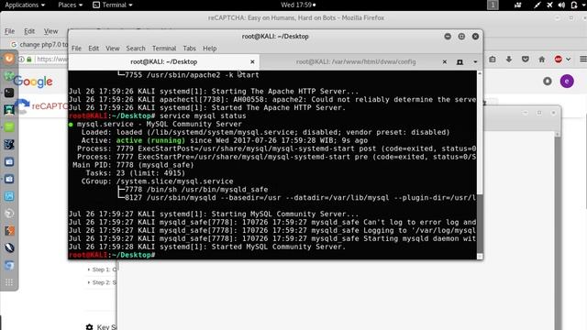Click the Google logo on the page
Image resolution: width=587 pixels, height=330 pixels.
(x=33, y=82)
